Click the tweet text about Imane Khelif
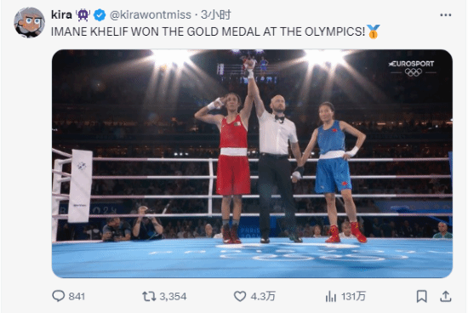Screen dimensions: 468x313 tap(208, 31)
